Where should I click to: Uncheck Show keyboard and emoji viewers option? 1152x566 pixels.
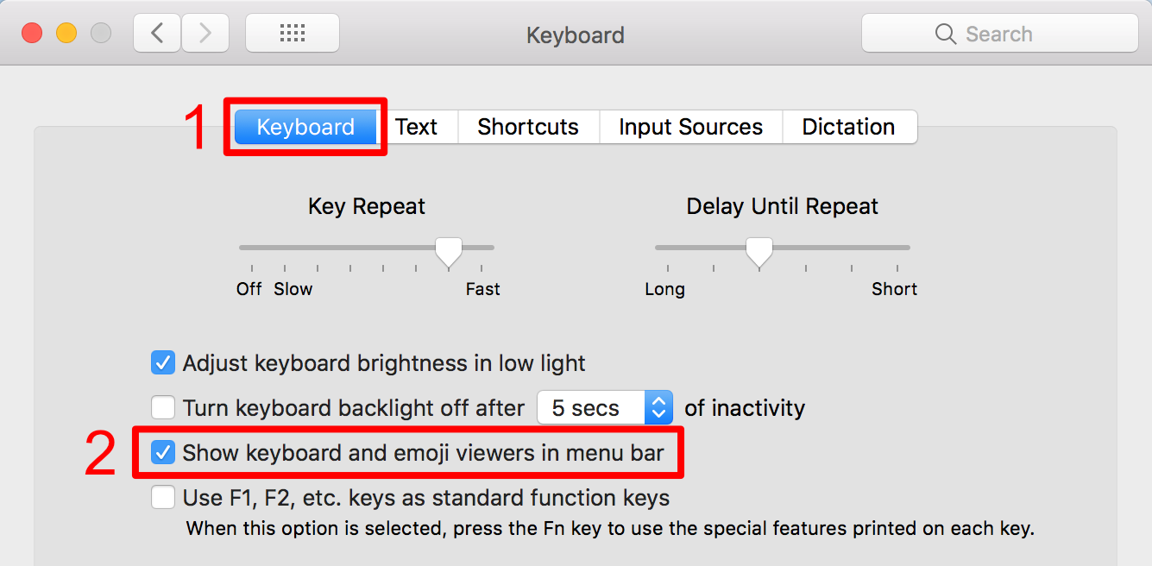pyautogui.click(x=162, y=452)
